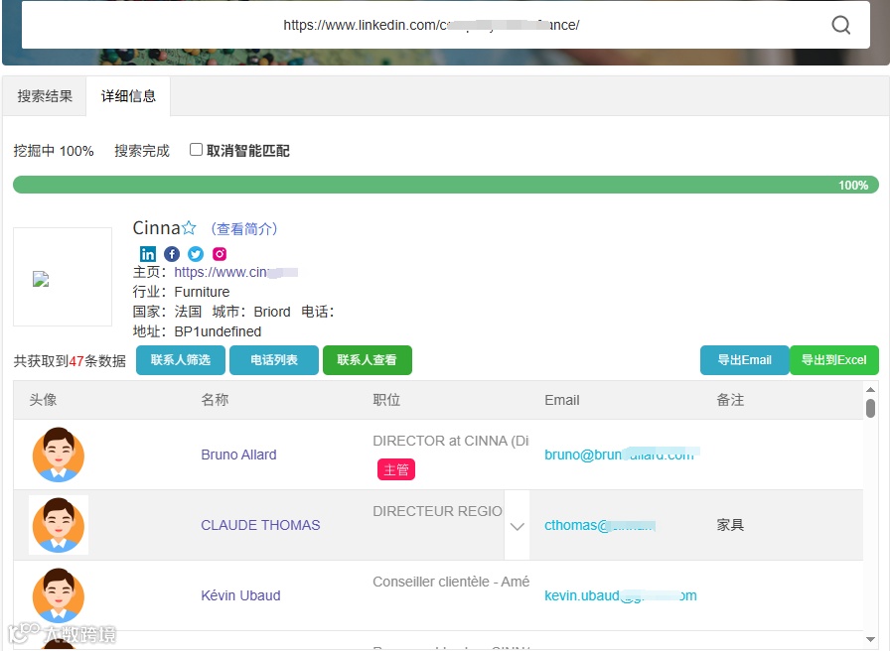The width and height of the screenshot is (890, 651).
Task: Click the 导出到Excel button
Action: [x=833, y=360]
